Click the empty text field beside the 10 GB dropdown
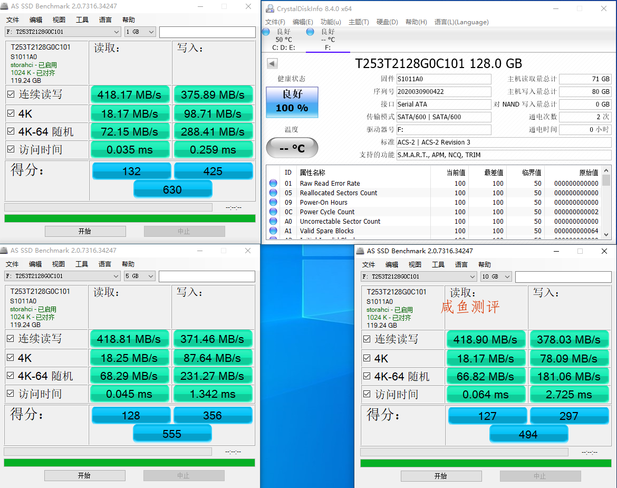The width and height of the screenshot is (617, 488). tap(564, 276)
